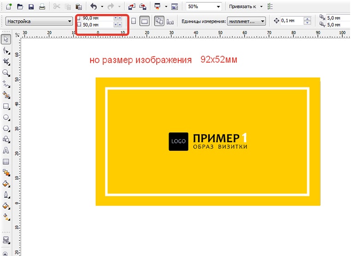Select the Table tool

pyautogui.click(x=6, y=161)
